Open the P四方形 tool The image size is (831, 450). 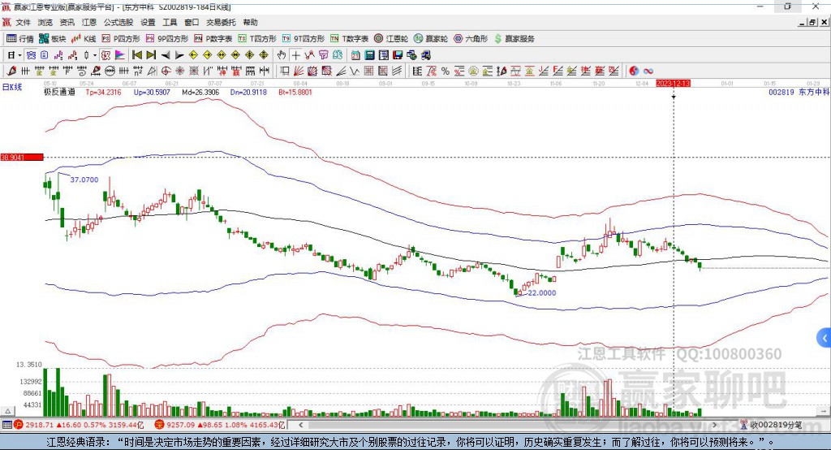(121, 39)
